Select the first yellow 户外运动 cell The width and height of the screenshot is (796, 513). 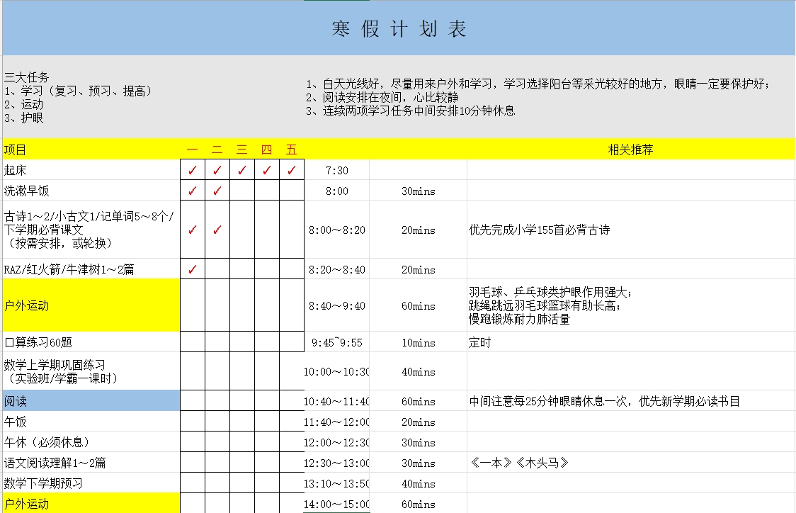91,305
